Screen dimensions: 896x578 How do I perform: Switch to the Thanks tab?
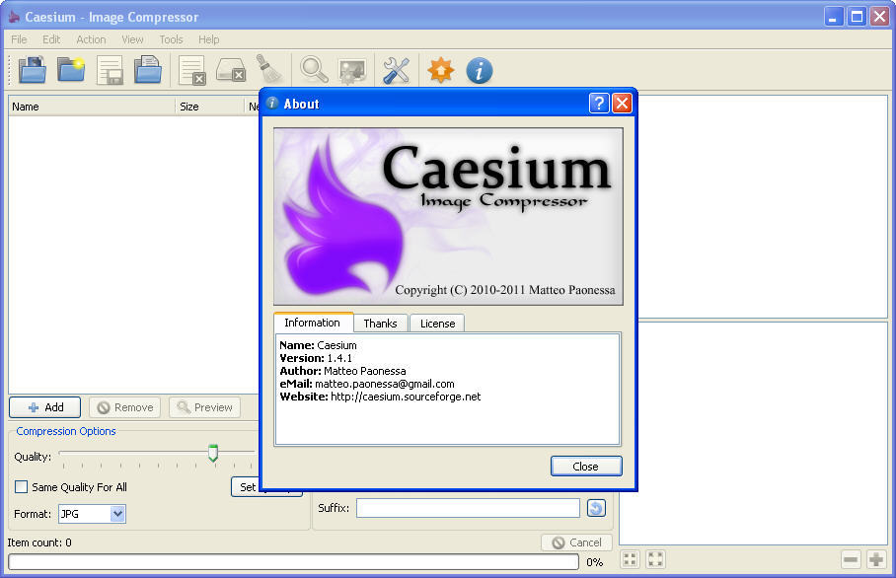(380, 323)
